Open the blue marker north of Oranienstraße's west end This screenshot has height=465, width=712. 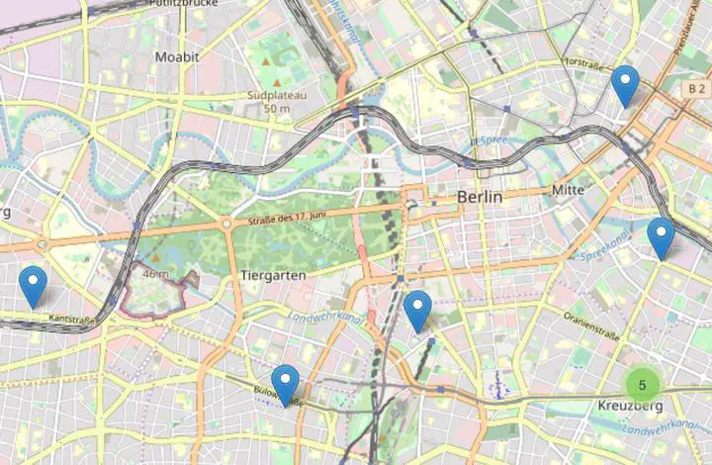[417, 312]
